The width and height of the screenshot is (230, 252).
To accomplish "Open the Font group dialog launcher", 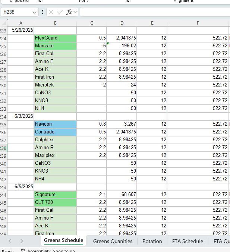I will click(x=127, y=1).
